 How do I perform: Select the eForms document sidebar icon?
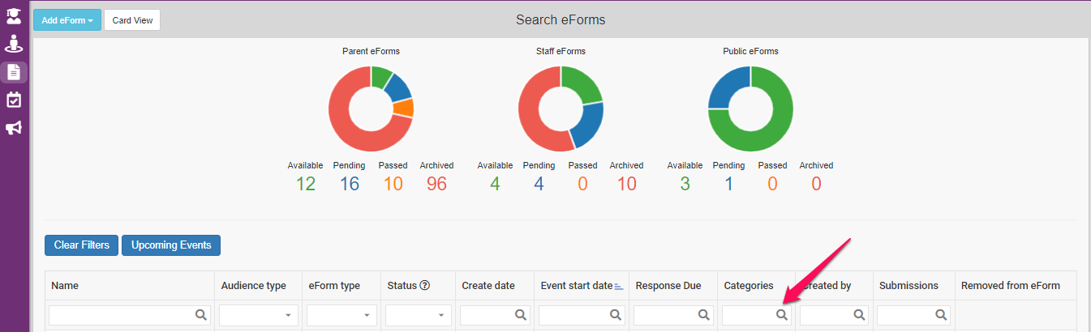[14, 72]
